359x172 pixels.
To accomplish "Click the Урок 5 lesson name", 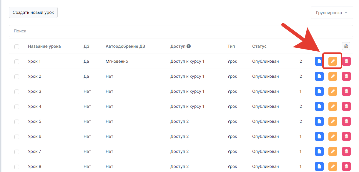I will [x=34, y=121].
